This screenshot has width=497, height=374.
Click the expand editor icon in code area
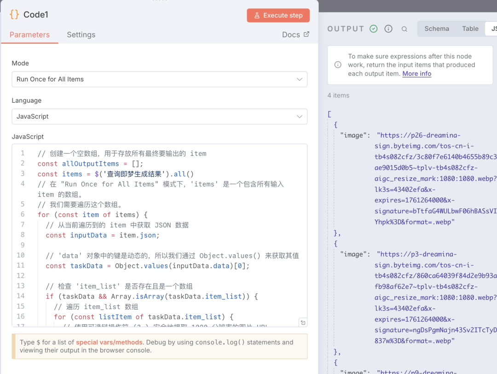point(303,322)
